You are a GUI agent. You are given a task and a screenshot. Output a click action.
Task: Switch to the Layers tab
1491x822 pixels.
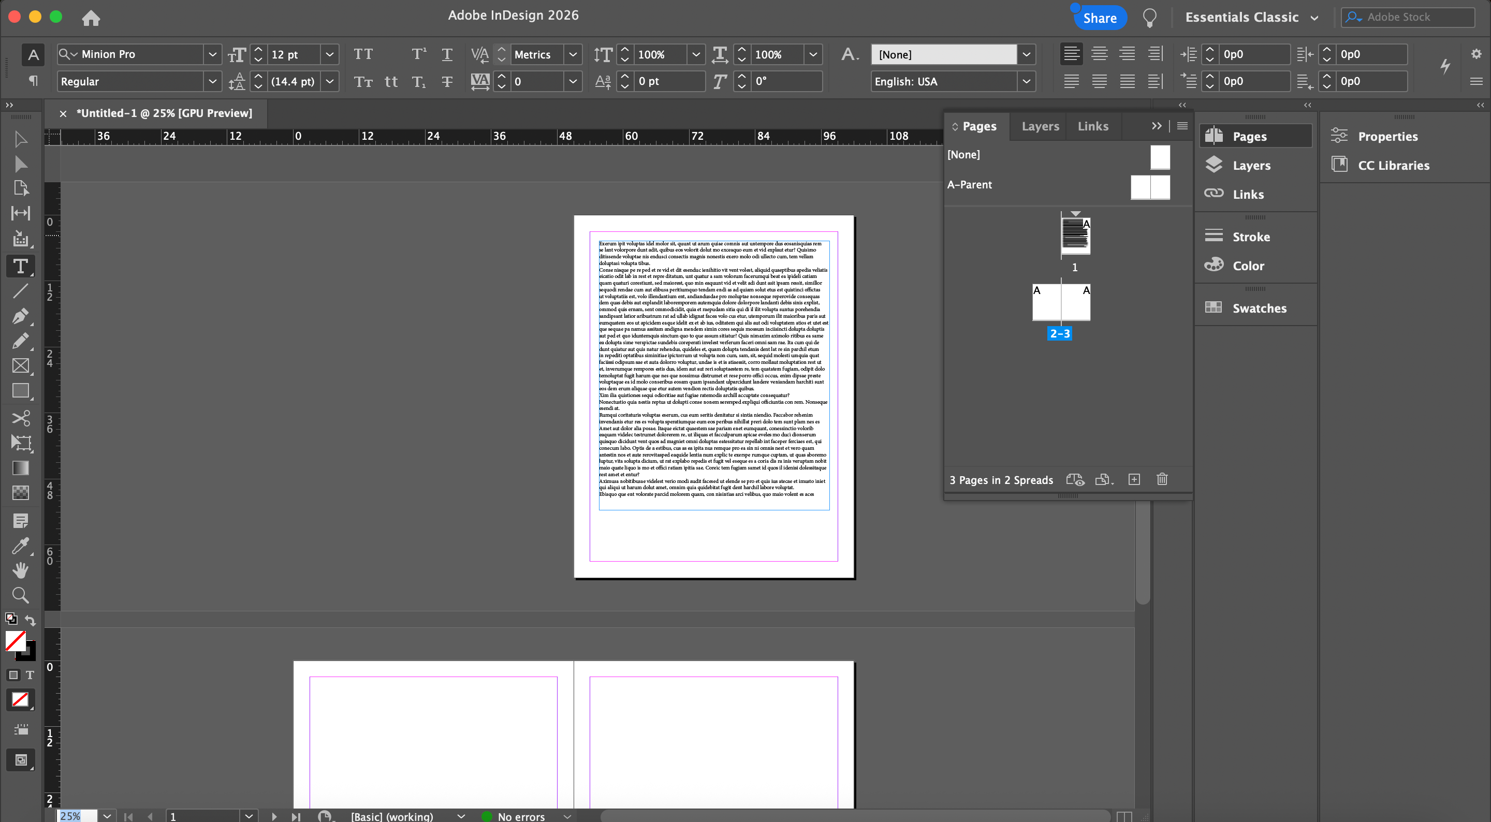point(1040,126)
